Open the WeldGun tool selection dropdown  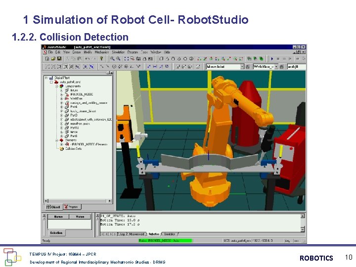pyautogui.click(x=276, y=67)
